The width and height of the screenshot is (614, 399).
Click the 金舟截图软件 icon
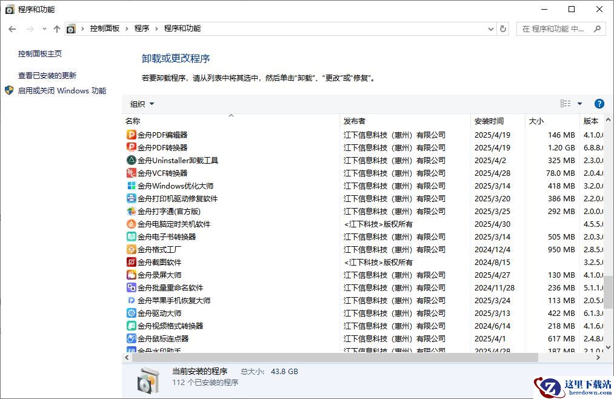[x=131, y=262]
